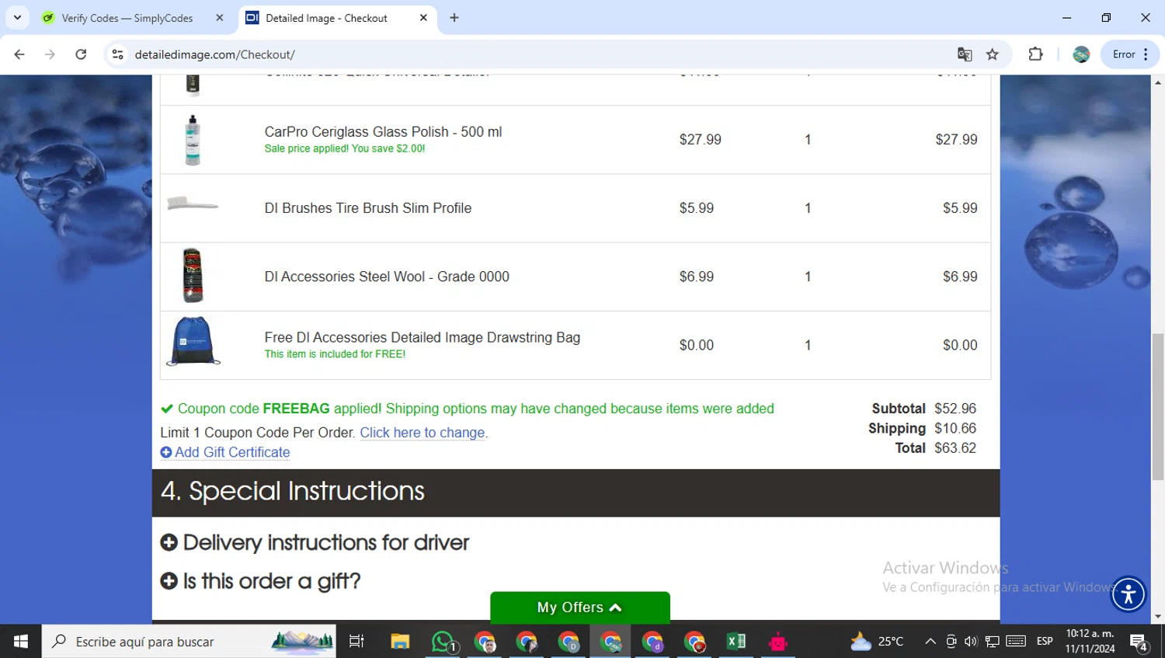Viewport: 1165px width, 658px height.
Task: Open the touch keyboard icon in system tray
Action: 1016,642
